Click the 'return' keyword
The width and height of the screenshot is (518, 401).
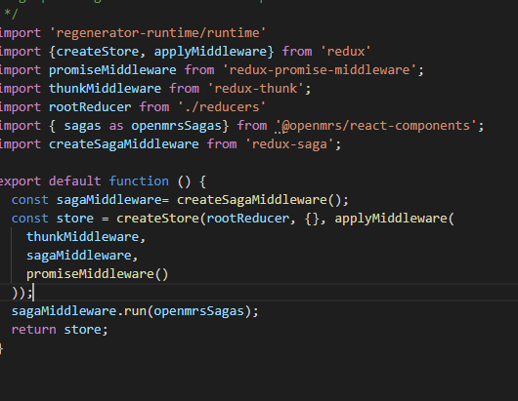(33, 330)
